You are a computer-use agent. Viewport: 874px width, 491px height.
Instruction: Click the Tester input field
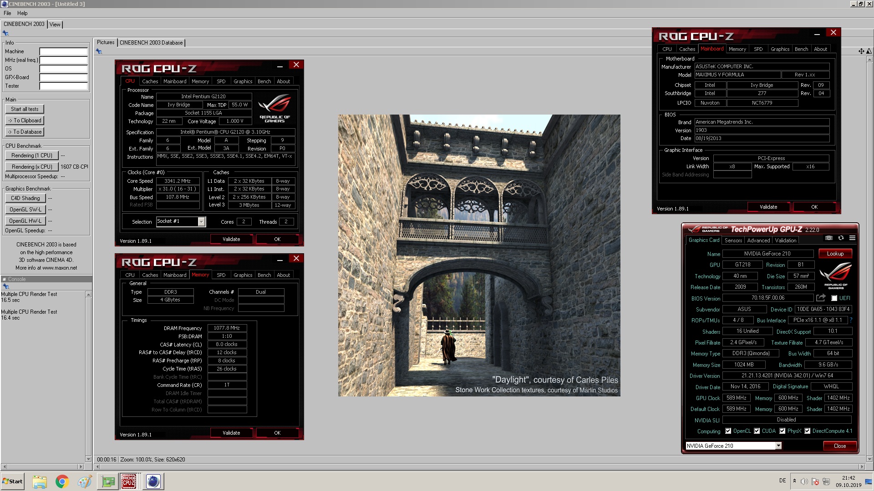pyautogui.click(x=63, y=86)
